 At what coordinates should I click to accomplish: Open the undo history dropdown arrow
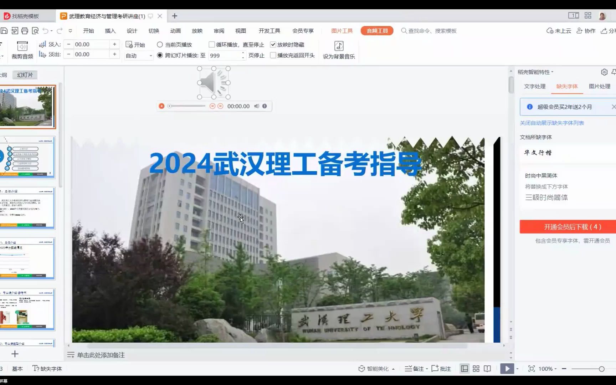point(51,31)
